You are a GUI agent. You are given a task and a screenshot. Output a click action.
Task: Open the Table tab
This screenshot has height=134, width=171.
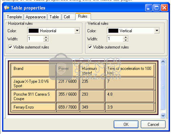pos(54,17)
